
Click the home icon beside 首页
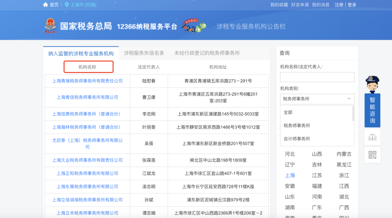coord(45,5)
